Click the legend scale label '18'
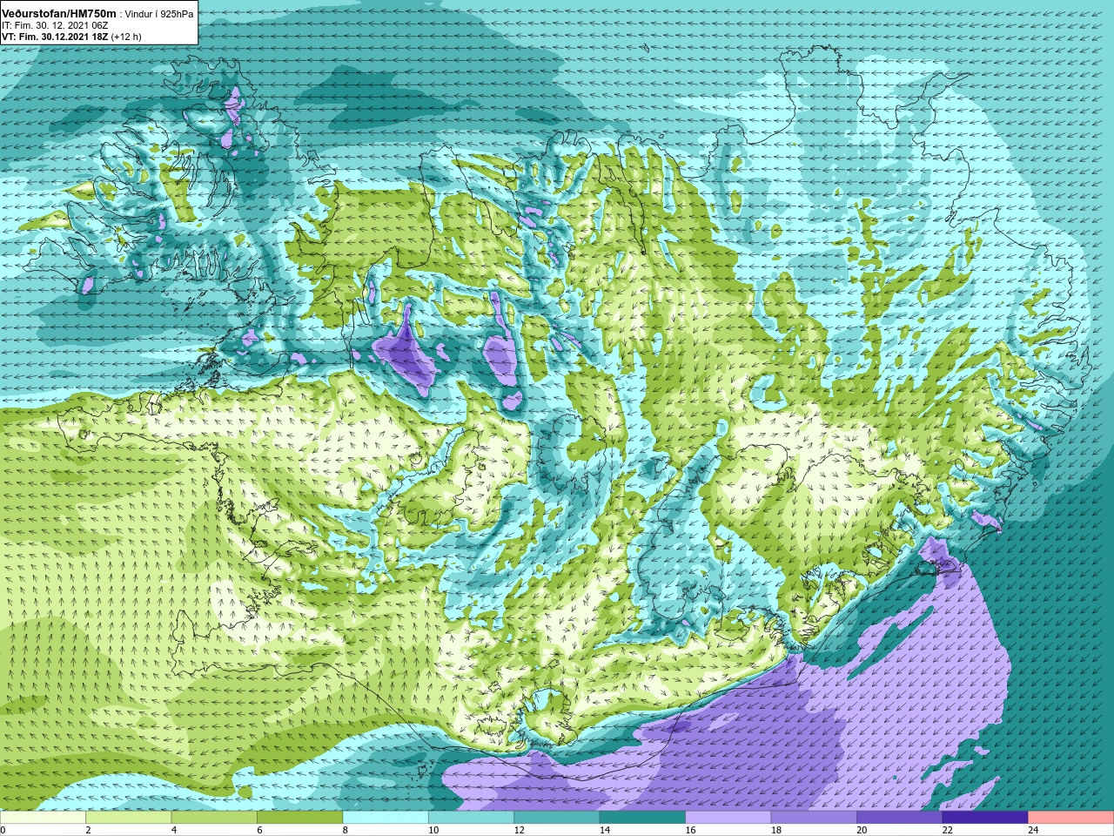 [x=775, y=830]
